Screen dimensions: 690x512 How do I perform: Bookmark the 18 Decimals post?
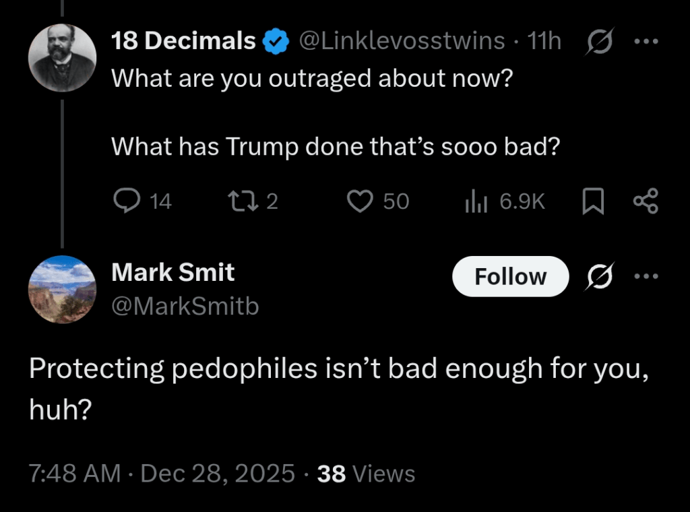(592, 201)
